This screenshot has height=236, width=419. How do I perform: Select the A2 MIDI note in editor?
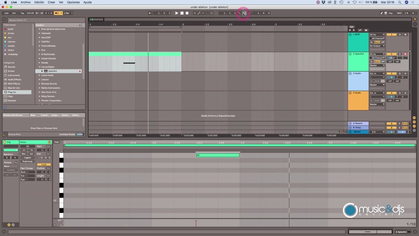pyautogui.click(x=217, y=155)
